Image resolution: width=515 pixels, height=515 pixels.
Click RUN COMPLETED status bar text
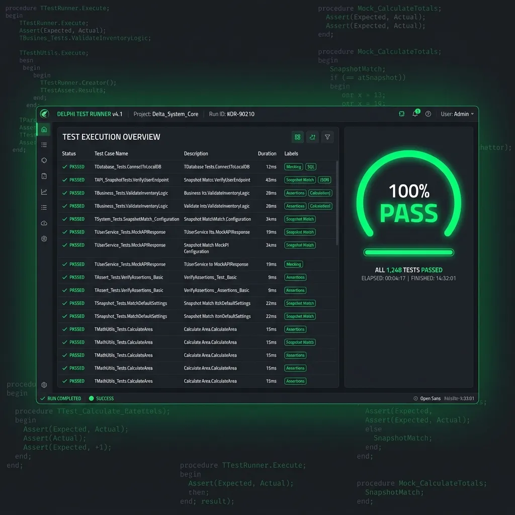point(64,398)
